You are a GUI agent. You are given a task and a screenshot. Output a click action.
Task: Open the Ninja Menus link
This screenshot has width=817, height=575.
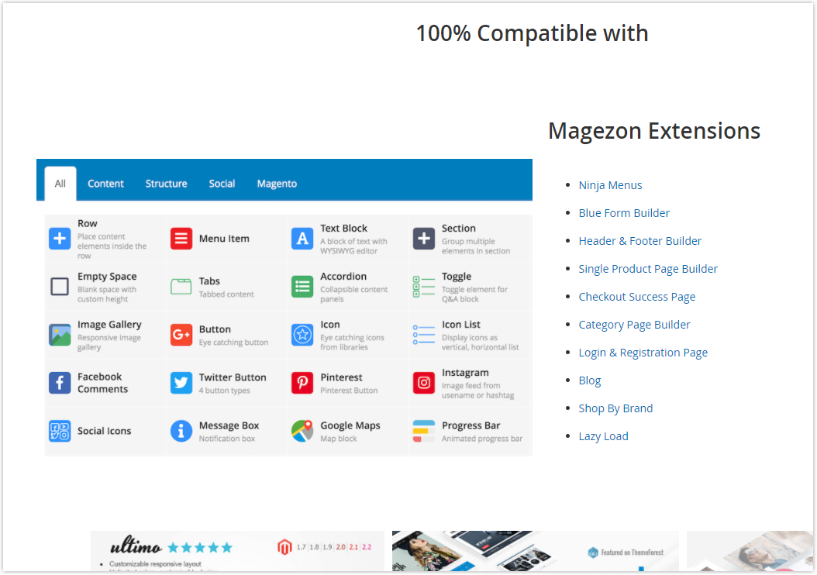click(610, 184)
